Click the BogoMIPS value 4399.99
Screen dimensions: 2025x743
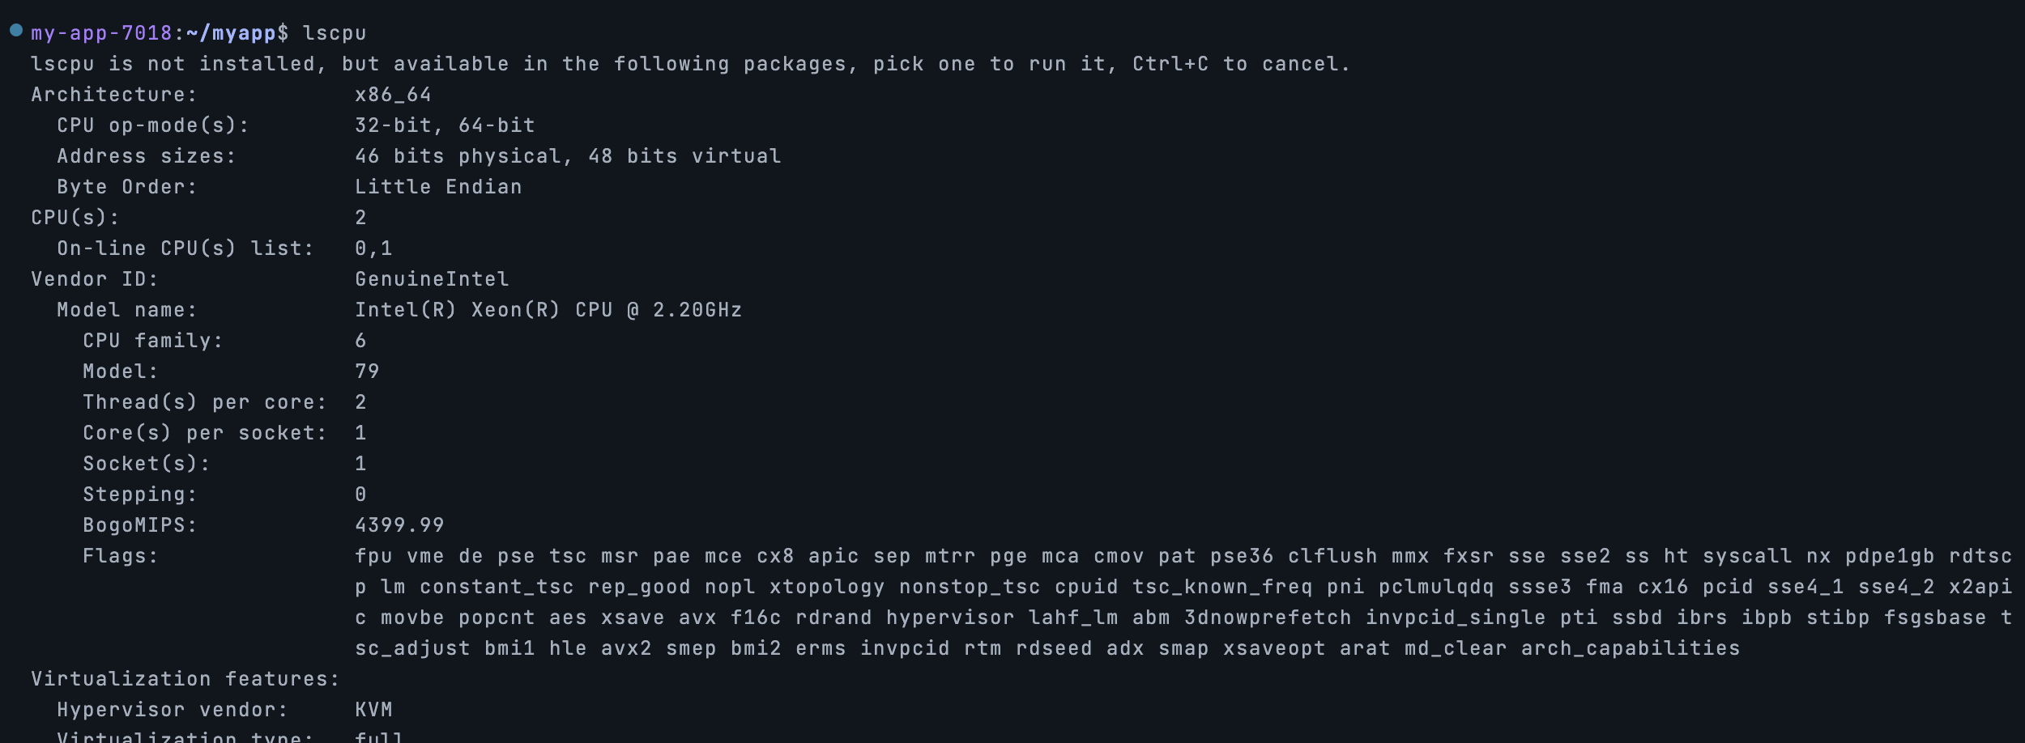[399, 525]
